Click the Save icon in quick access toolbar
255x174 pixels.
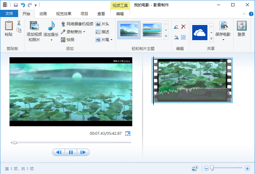(x=16, y=5)
